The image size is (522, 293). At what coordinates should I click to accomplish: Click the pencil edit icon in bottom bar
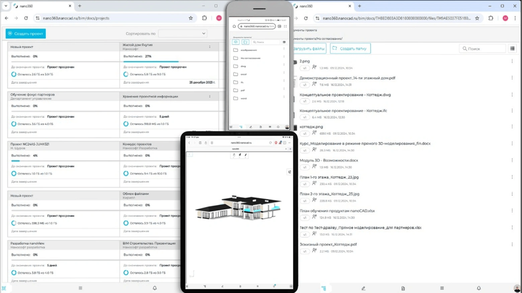pos(363,288)
